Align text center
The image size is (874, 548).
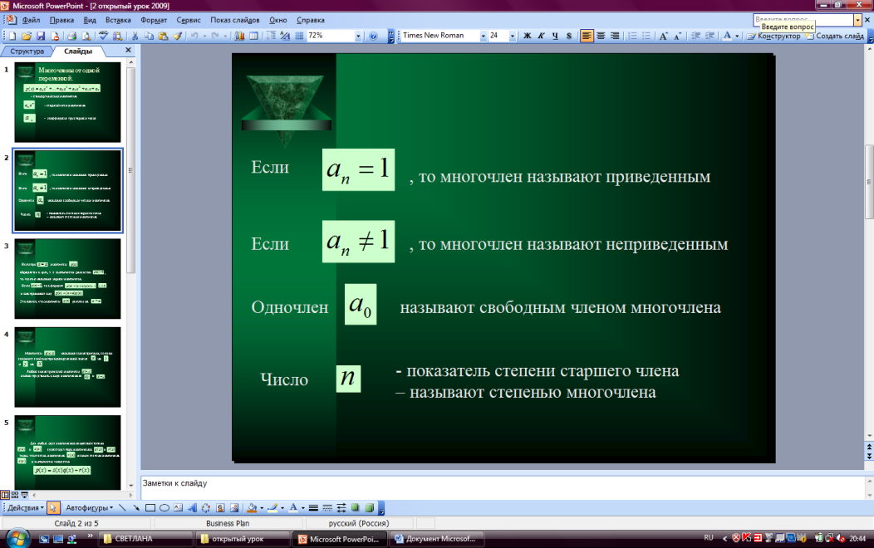(x=601, y=36)
